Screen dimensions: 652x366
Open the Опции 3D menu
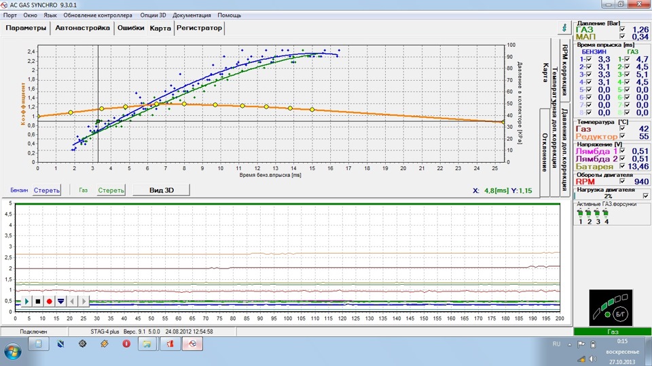153,15
